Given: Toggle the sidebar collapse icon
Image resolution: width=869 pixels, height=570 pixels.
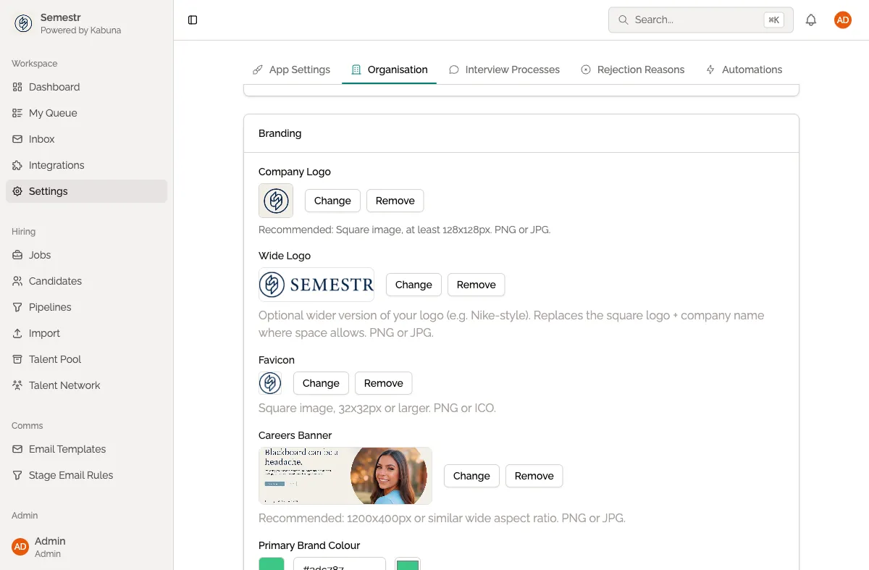Looking at the screenshot, I should 193,20.
